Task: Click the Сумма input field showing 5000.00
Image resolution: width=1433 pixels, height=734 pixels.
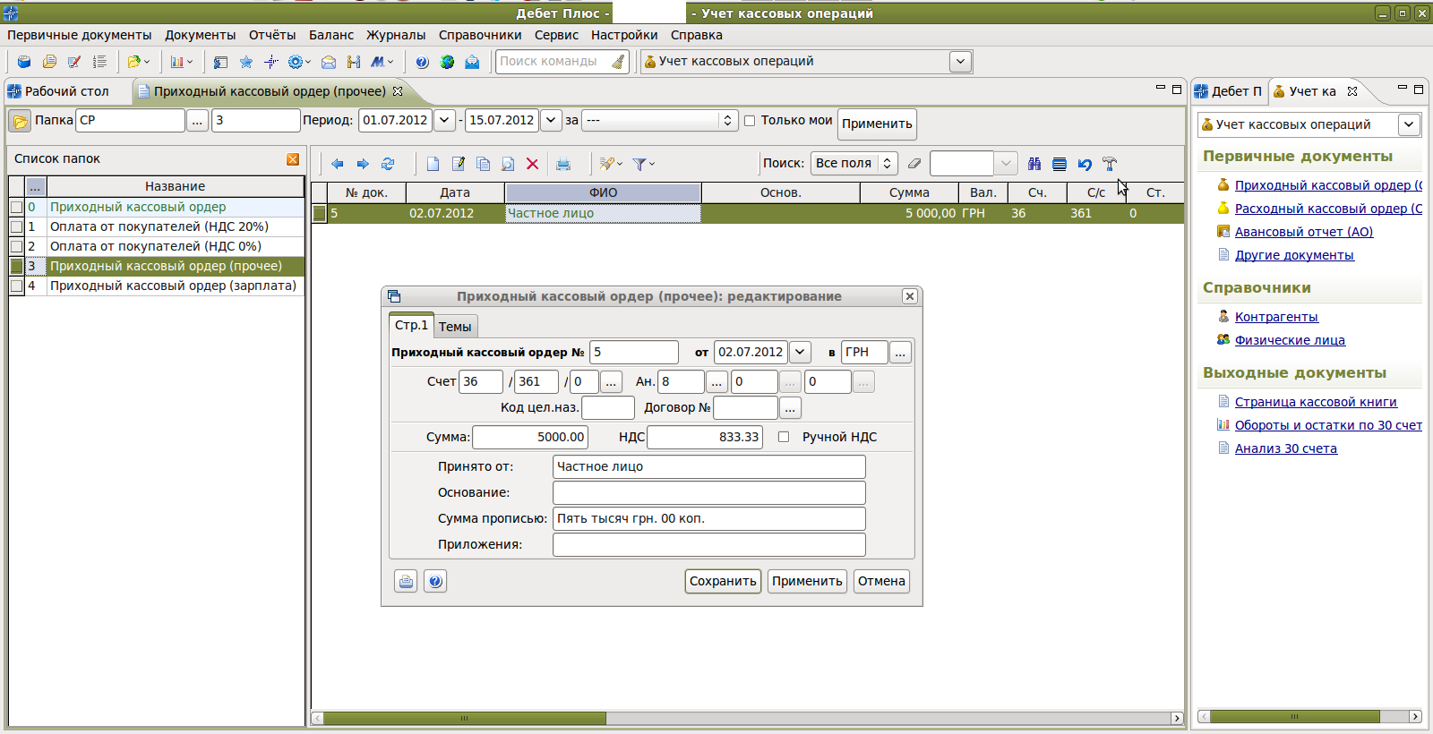Action: (530, 437)
